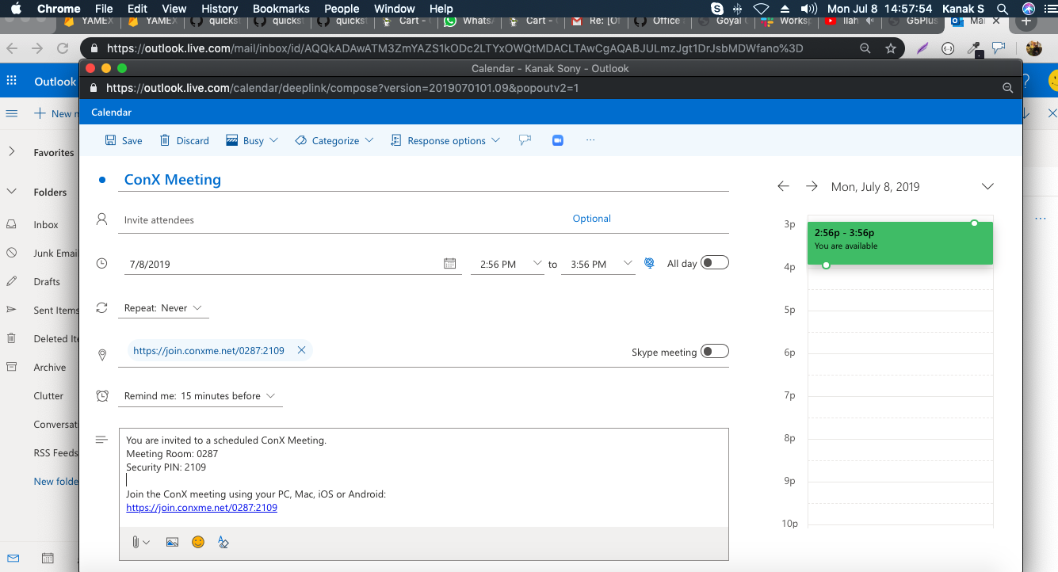
Task: Open the Response options menu
Action: coord(445,139)
